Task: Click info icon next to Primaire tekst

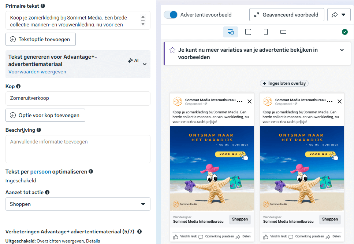Action: tap(43, 6)
